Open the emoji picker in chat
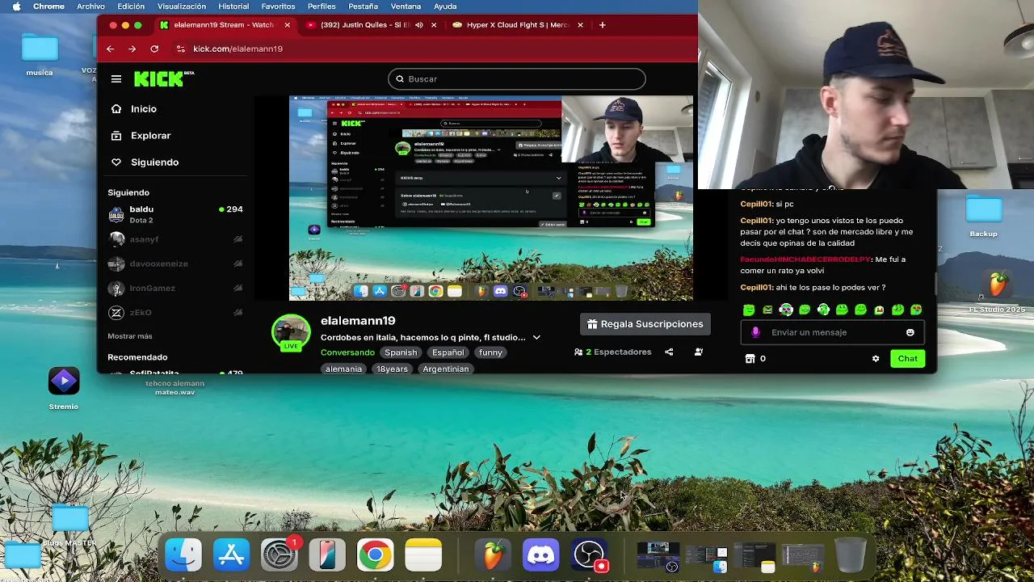 910,332
